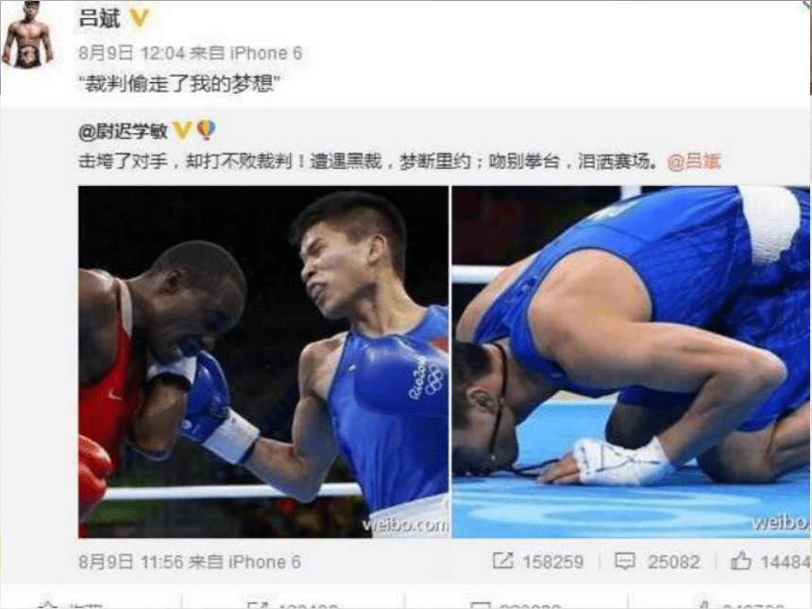Image resolution: width=812 pixels, height=609 pixels.
Task: Open comments via the 25082 speech bubble icon
Action: click(624, 562)
